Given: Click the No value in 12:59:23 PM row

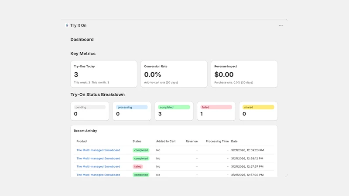Looking at the screenshot, I should (x=158, y=150).
